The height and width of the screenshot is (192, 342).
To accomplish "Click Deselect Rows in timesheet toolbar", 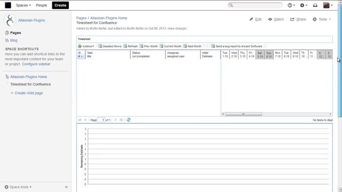I will [x=110, y=46].
